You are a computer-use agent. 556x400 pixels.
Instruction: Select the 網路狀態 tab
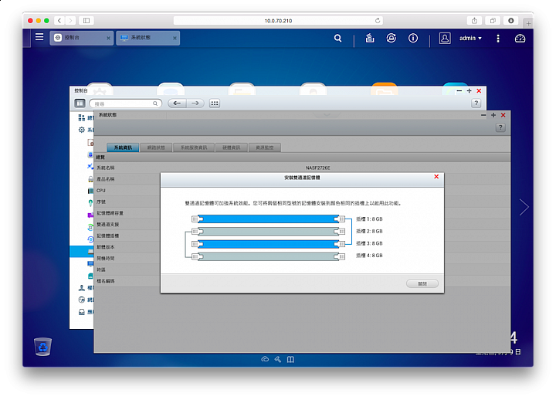[x=156, y=147]
